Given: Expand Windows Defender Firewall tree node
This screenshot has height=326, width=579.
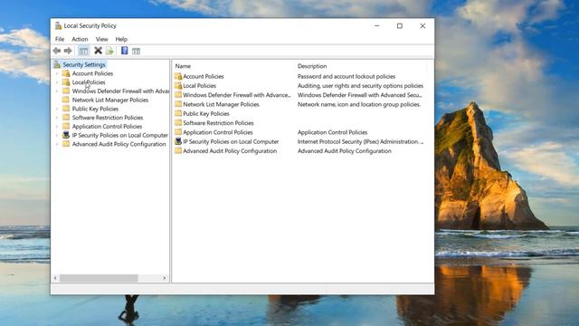Looking at the screenshot, I should click(57, 91).
